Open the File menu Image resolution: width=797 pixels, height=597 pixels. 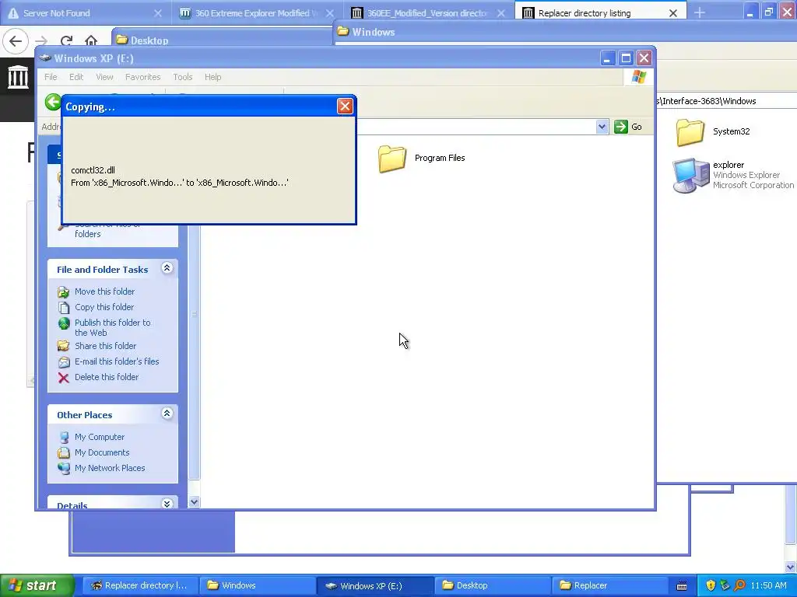pyautogui.click(x=51, y=77)
